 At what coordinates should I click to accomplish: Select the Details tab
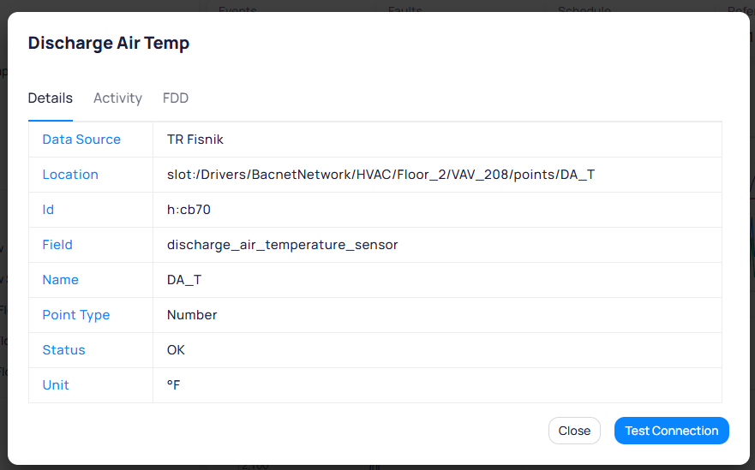(x=50, y=98)
